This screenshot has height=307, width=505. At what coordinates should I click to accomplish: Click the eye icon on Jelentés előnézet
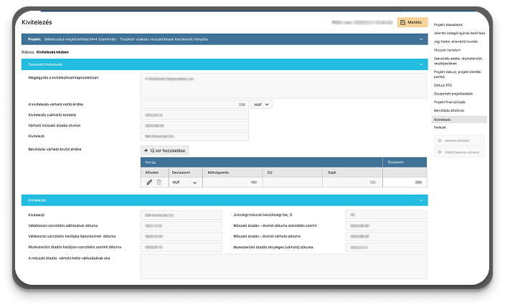pos(440,141)
